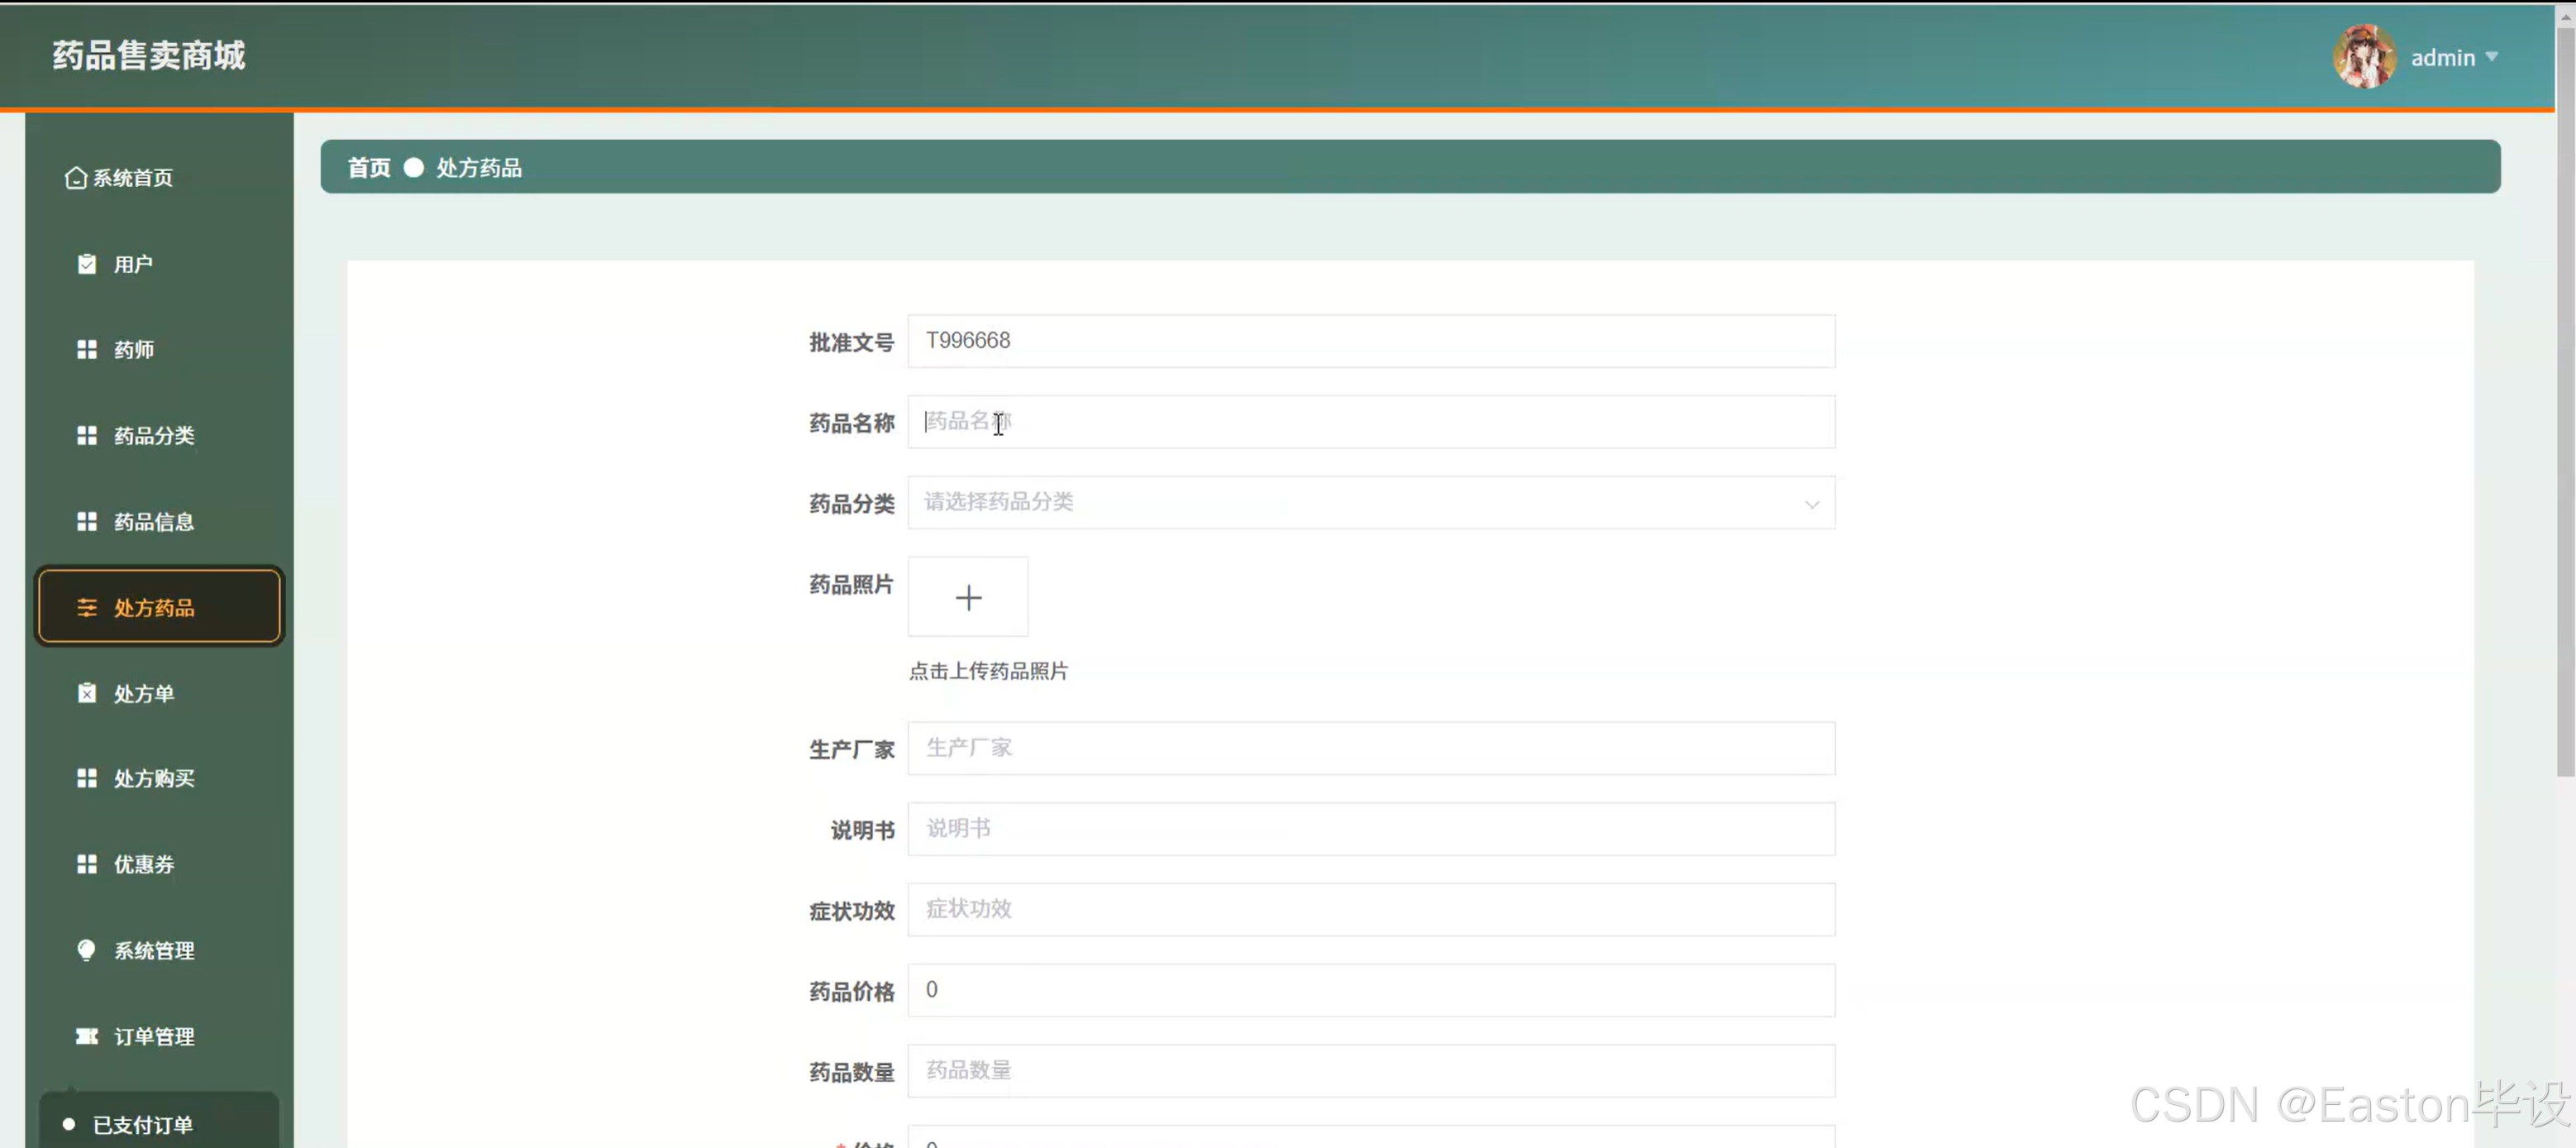2576x1148 pixels.
Task: Open 系统首页 menu item
Action: pyautogui.click(x=159, y=178)
